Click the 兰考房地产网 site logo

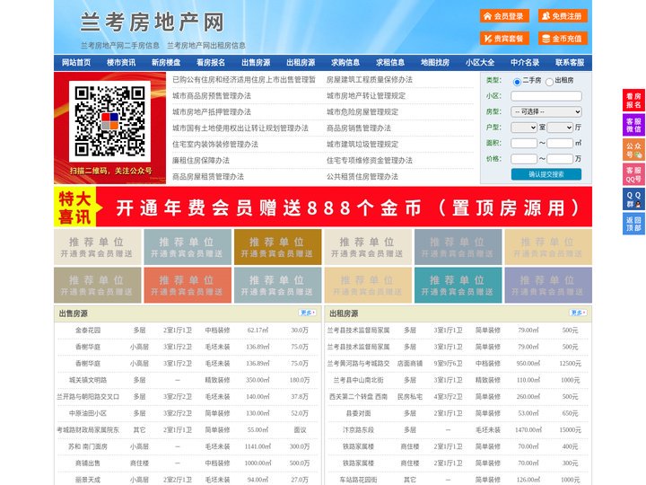coord(152,22)
